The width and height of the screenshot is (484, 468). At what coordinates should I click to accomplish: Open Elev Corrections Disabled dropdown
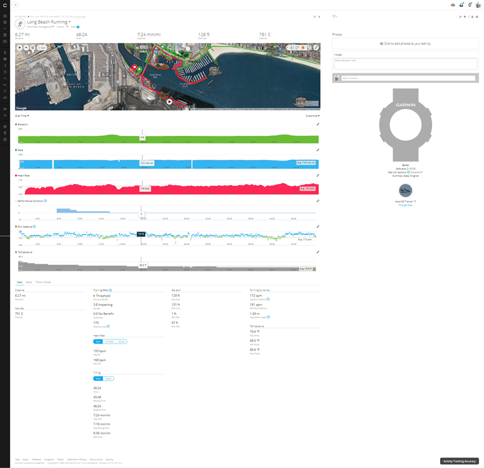pyautogui.click(x=417, y=172)
